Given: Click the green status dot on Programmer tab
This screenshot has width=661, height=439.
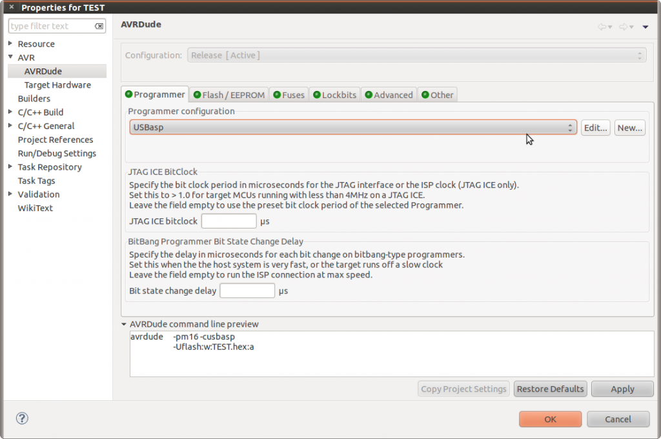Looking at the screenshot, I should (x=130, y=94).
